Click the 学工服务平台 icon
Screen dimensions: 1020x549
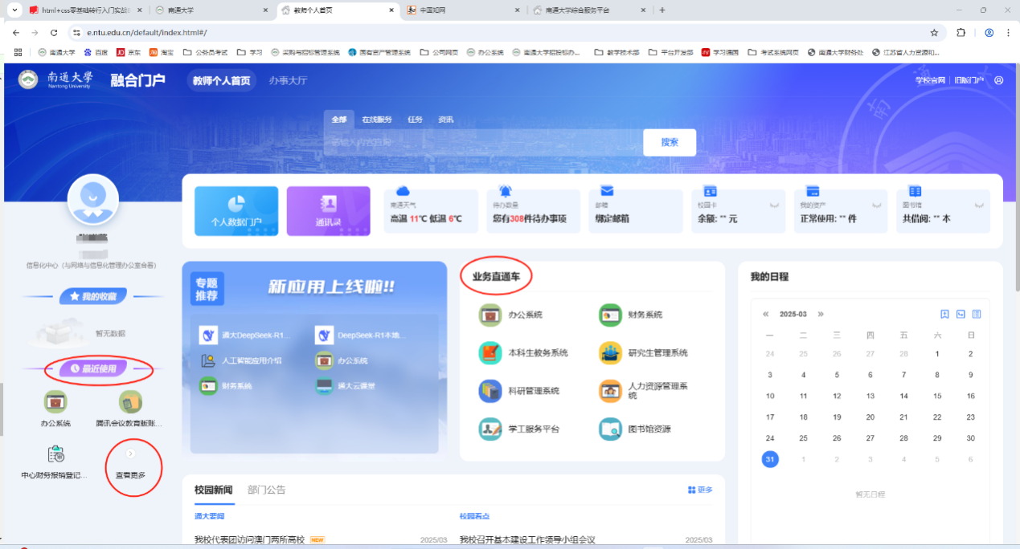tap(490, 429)
